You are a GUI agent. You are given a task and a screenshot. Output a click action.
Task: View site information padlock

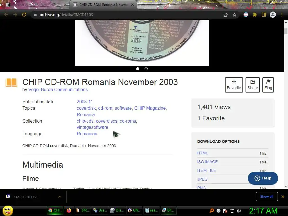coord(35,15)
